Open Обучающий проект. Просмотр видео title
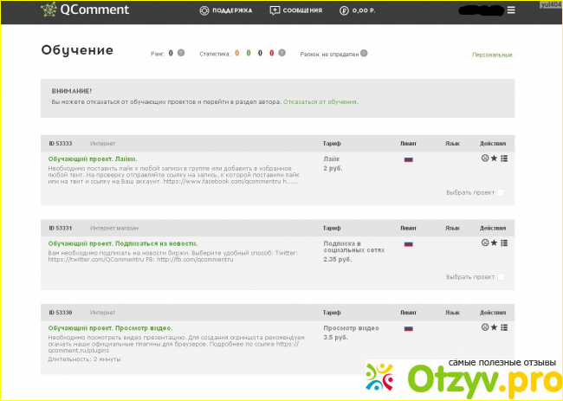This screenshot has width=563, height=401. coord(110,328)
